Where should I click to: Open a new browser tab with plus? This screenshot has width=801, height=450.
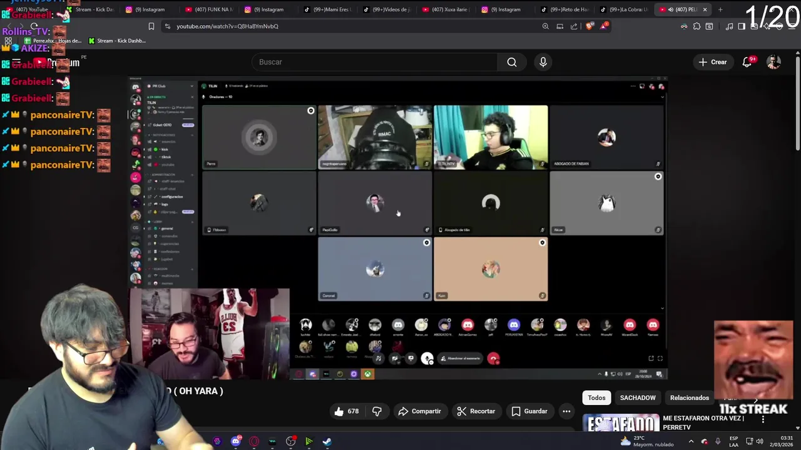click(720, 9)
